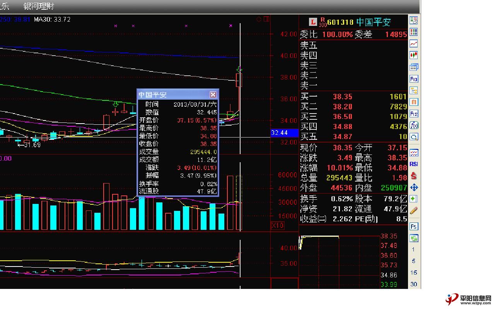Select the 5 minute period button
Viewport: 495px width, 309px height.
[x=413, y=261]
